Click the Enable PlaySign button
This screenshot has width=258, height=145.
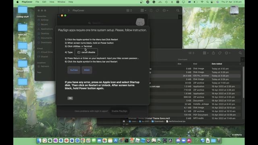pos(119,111)
